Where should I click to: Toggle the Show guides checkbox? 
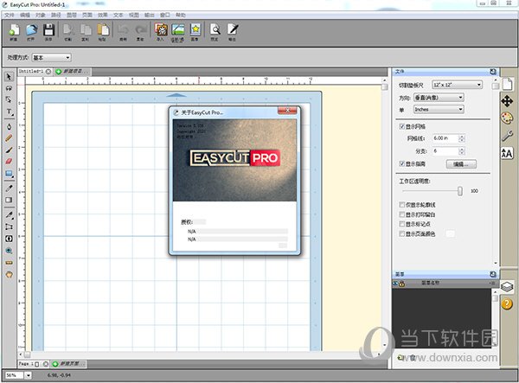point(402,163)
